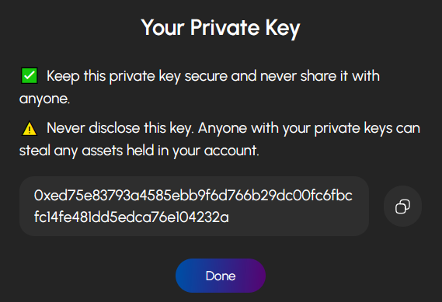Click the phrase "Anyone with your" in the warning
442x302 pixels.
[x=254, y=129]
